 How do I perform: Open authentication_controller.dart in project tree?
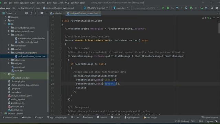tap(30, 38)
